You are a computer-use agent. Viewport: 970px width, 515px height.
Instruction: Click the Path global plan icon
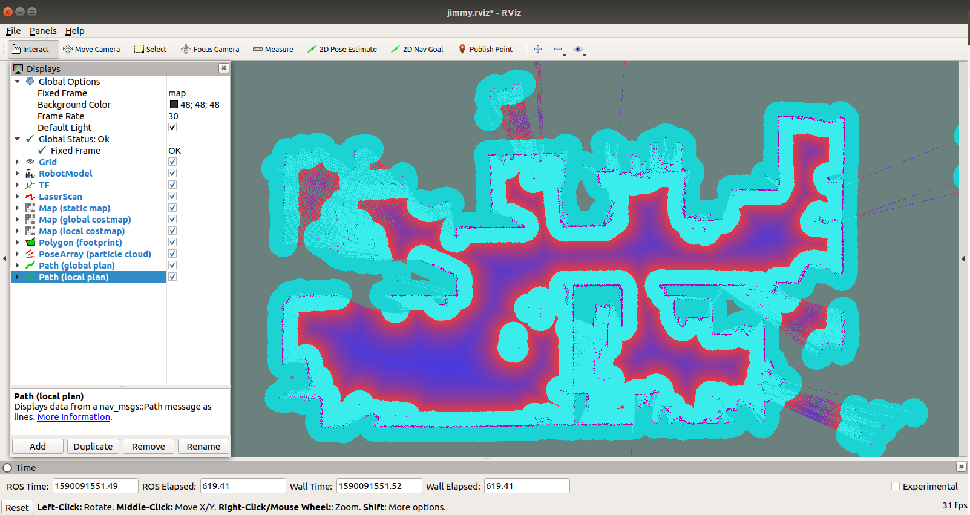(30, 265)
